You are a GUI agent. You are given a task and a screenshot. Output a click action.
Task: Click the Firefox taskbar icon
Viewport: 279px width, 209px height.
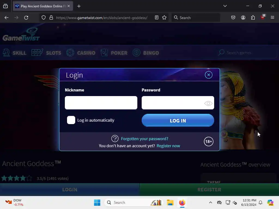click(x=182, y=202)
